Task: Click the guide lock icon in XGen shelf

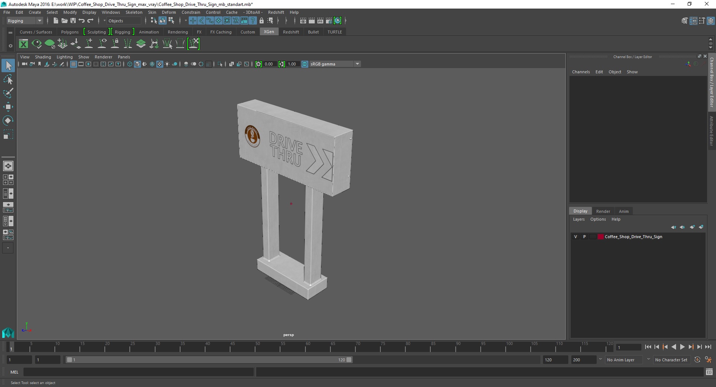Action: (115, 44)
